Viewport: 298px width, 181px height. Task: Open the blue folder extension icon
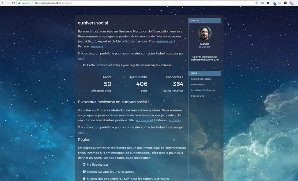click(x=262, y=3)
